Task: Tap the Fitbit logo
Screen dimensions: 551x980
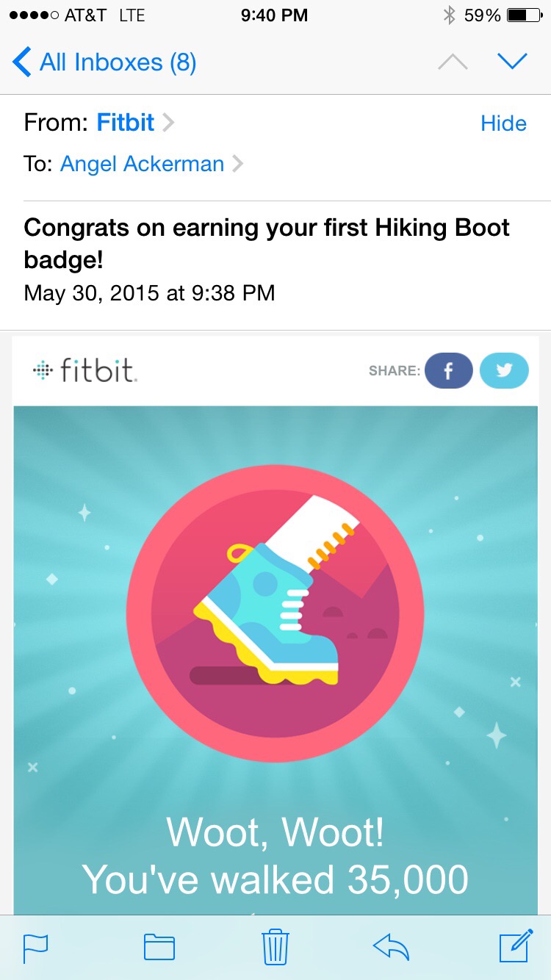Action: tap(85, 370)
